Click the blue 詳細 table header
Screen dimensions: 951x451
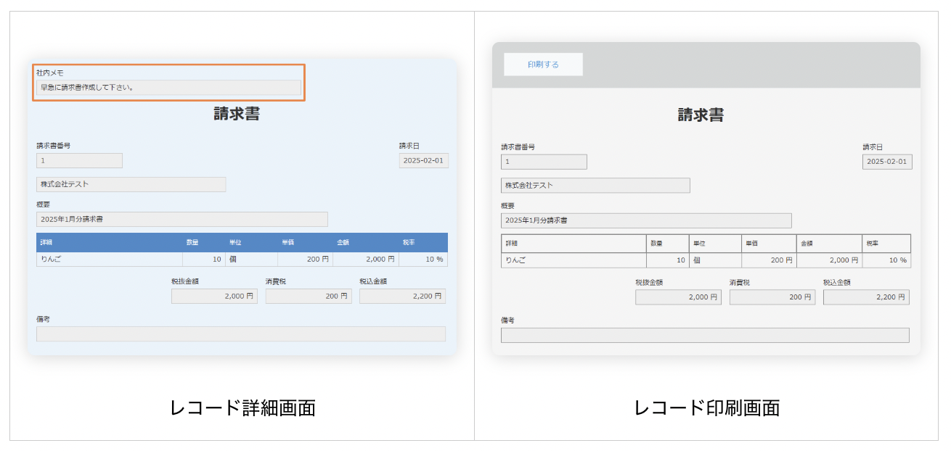(109, 242)
